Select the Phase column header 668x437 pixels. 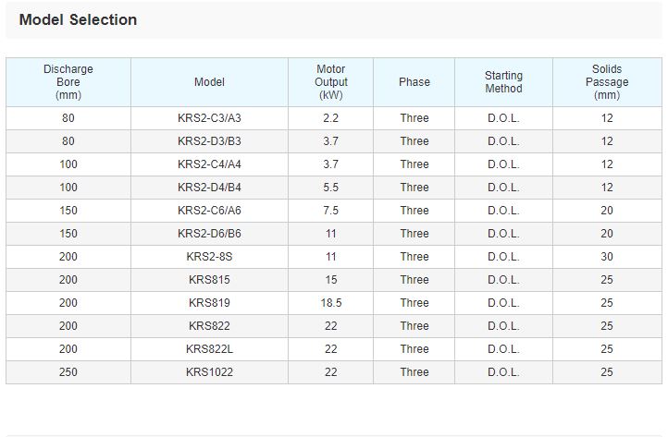click(x=414, y=82)
